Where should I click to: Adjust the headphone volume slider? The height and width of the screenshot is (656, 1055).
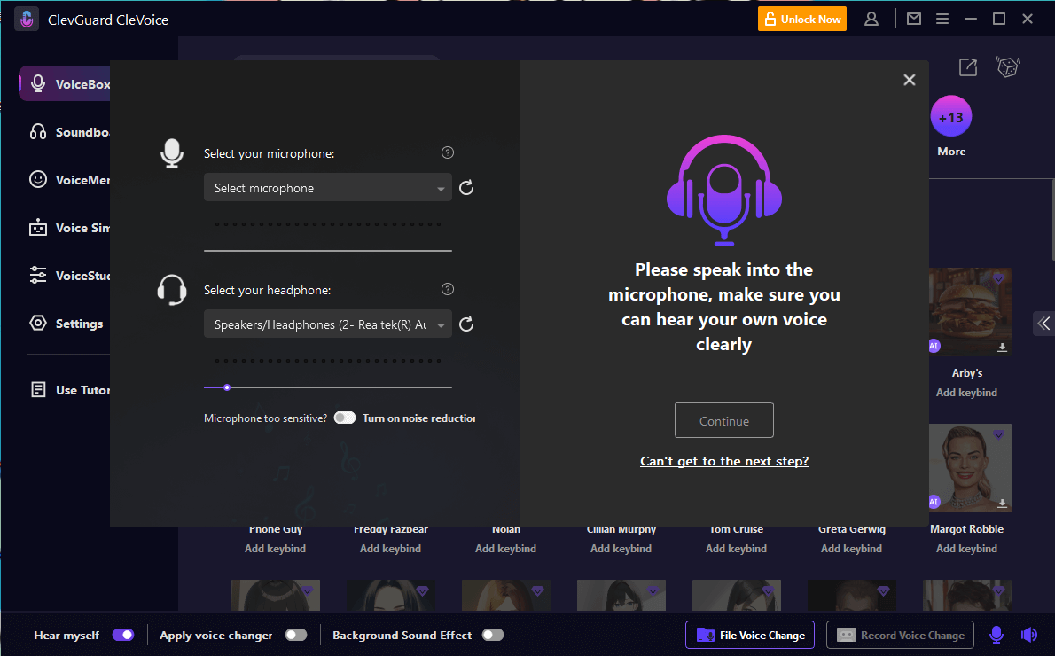[x=228, y=387]
